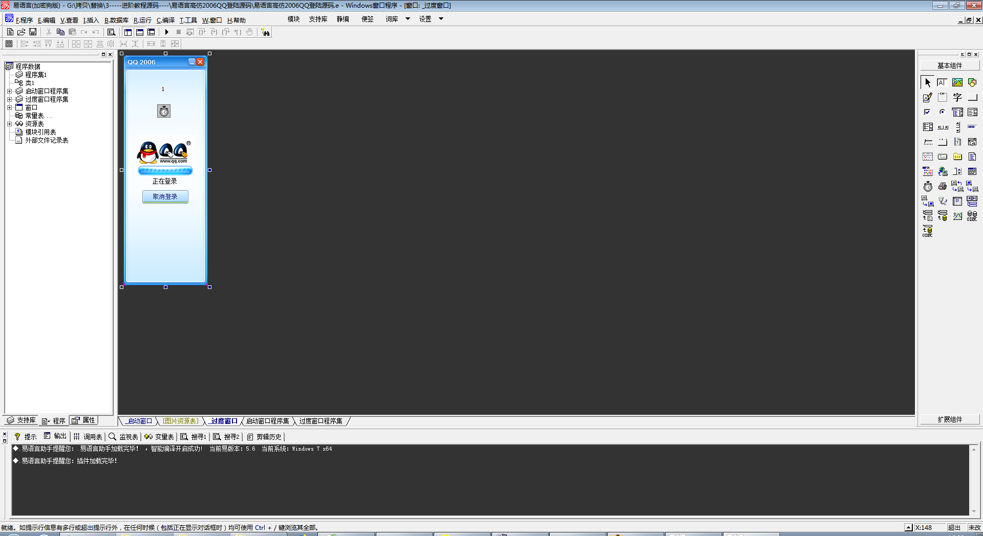Click the 支持库 top toolbar button
Viewport: 983px width, 536px height.
[x=318, y=19]
